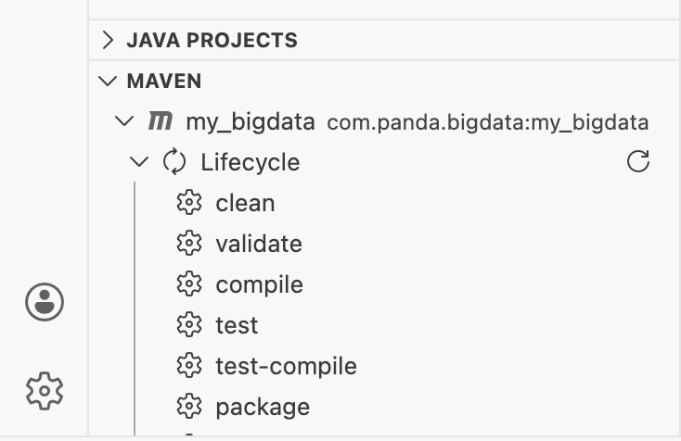Viewport: 681px width, 441px height.
Task: Click the gear icon beside test-compile
Action: click(x=189, y=366)
